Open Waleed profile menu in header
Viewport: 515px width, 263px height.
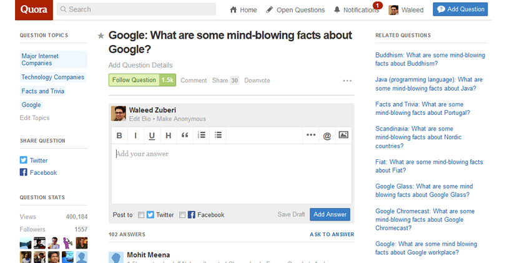click(406, 10)
